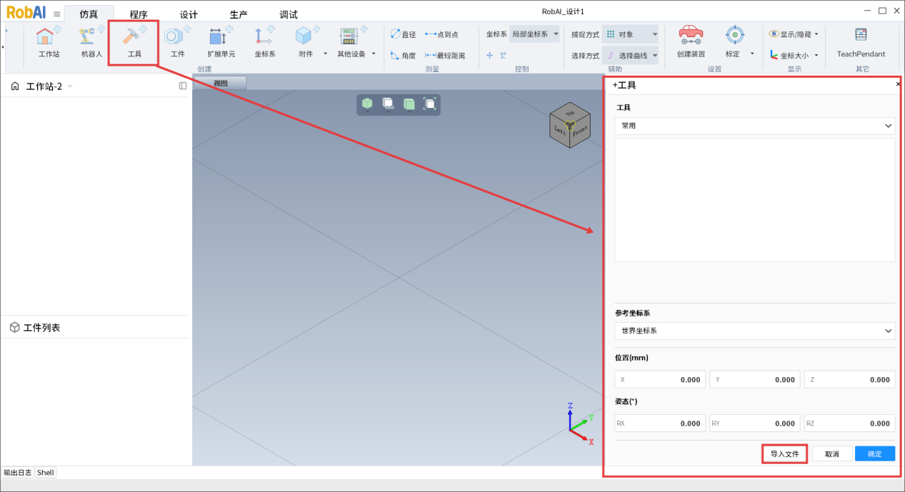Click the move cross-arrows control icon

tap(489, 55)
